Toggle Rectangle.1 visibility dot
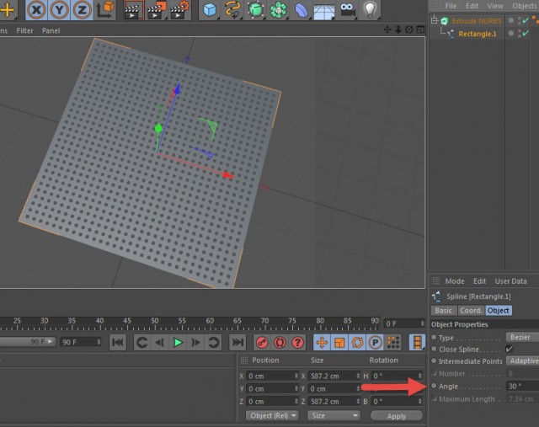This screenshot has height=427, width=539. pyautogui.click(x=511, y=34)
